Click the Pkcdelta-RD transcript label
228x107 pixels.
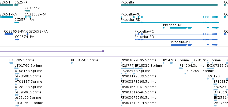pyautogui.click(x=130, y=20)
